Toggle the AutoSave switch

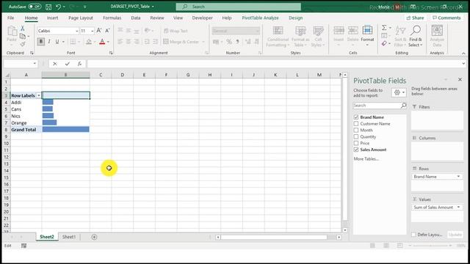pos(35,7)
